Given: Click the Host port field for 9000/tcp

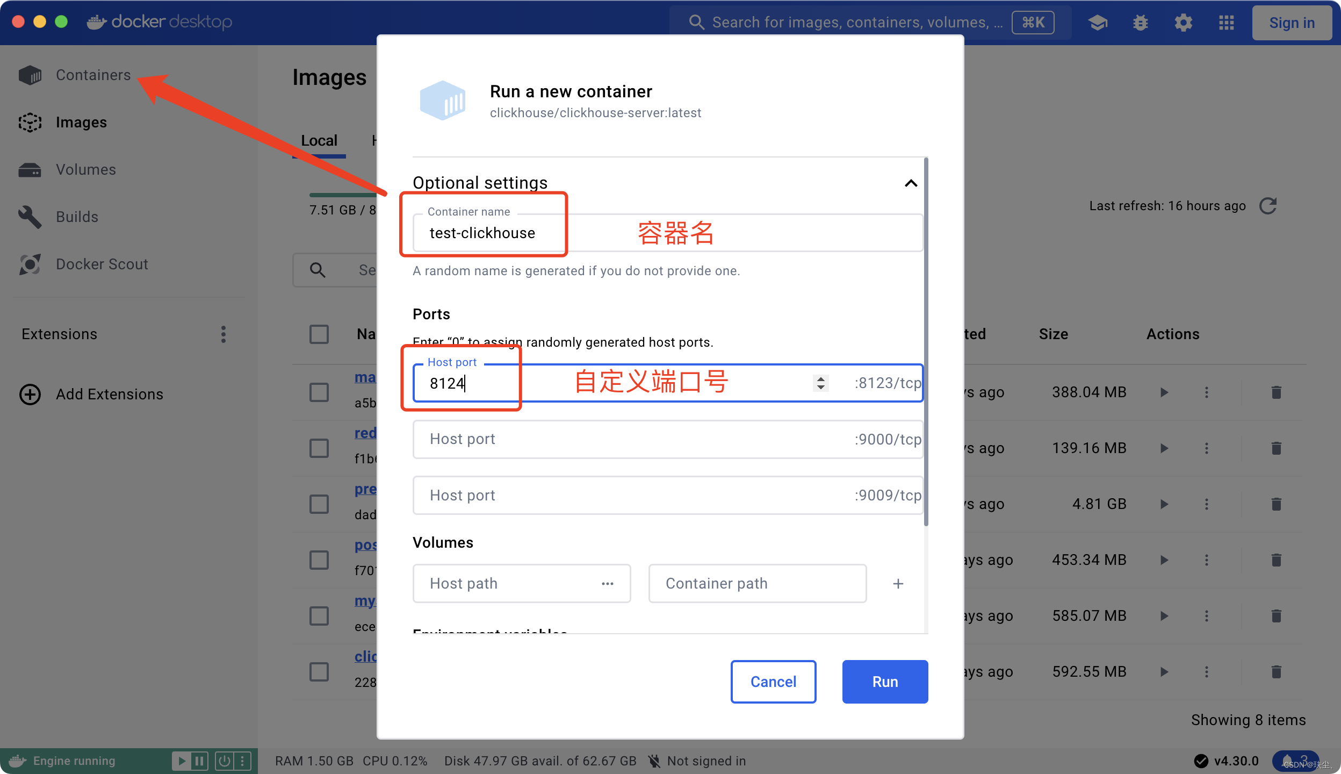Looking at the screenshot, I should [x=668, y=439].
